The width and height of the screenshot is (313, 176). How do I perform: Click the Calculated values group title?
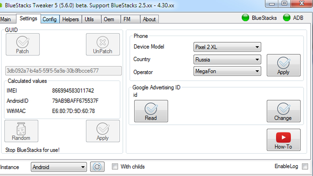[x=27, y=81]
